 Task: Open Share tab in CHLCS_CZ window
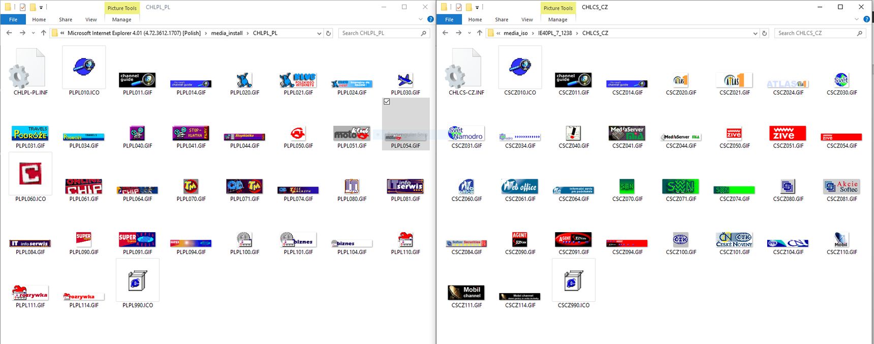point(502,19)
